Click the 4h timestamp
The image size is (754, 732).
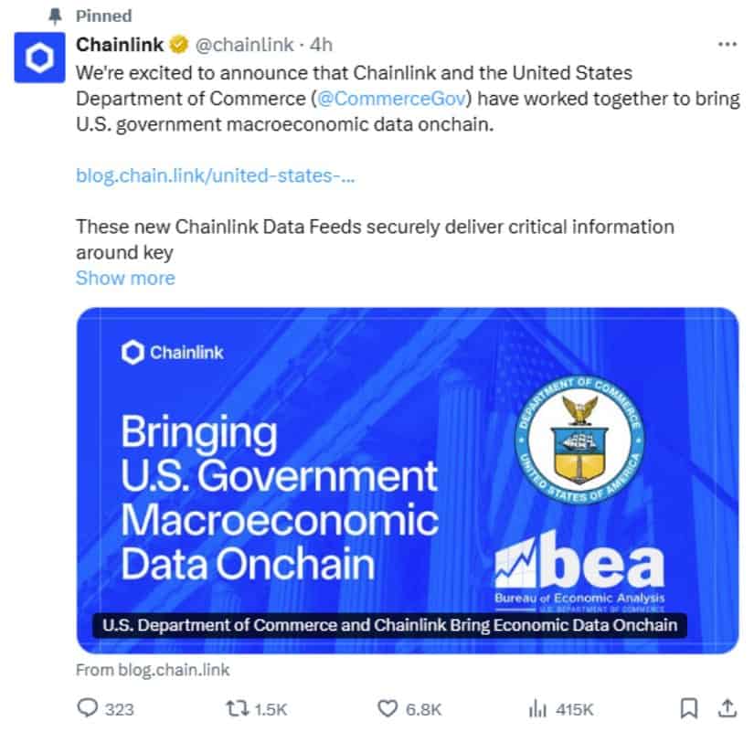tap(321, 45)
